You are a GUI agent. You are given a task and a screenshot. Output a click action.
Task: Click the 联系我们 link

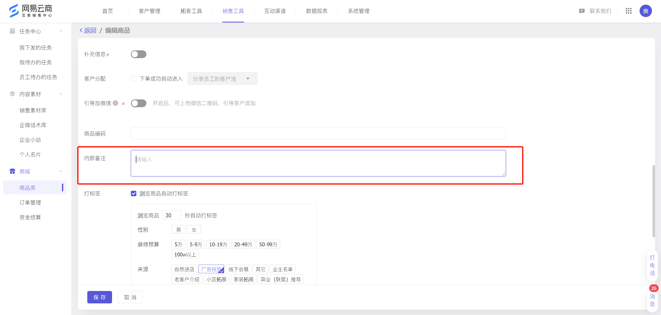pyautogui.click(x=601, y=11)
